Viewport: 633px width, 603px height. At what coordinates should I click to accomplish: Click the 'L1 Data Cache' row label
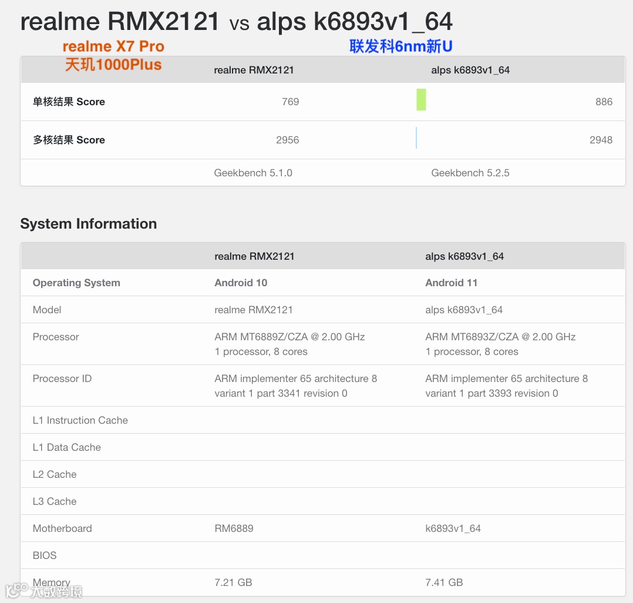coord(66,447)
